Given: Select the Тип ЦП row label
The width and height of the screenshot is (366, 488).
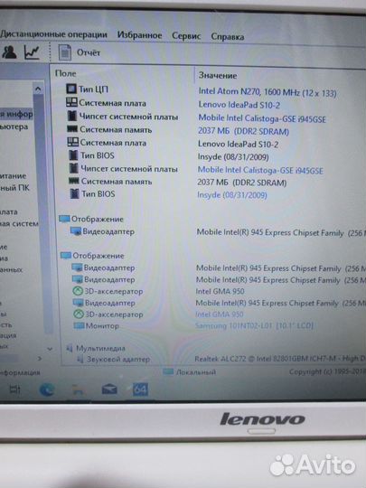Looking at the screenshot, I should [93, 89].
